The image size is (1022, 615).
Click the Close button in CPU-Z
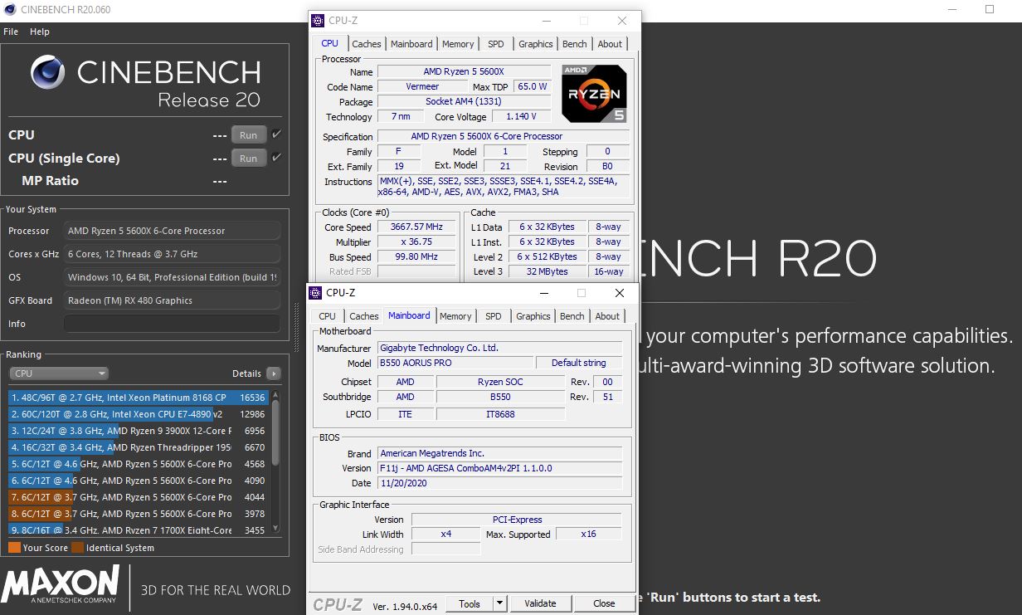(604, 603)
